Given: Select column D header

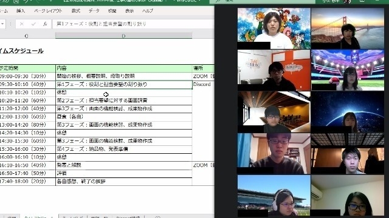Looking at the screenshot, I should [x=123, y=36].
